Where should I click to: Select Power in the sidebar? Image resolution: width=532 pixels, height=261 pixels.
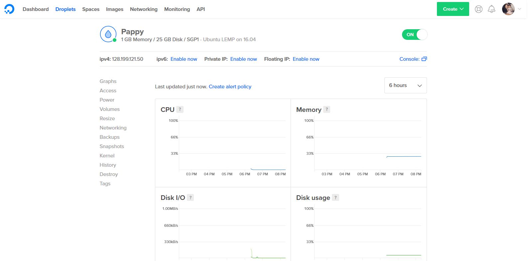[107, 100]
